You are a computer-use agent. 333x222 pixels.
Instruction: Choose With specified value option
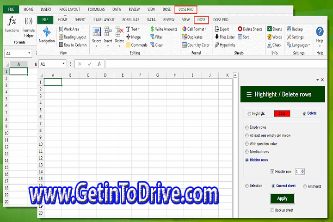247,144
